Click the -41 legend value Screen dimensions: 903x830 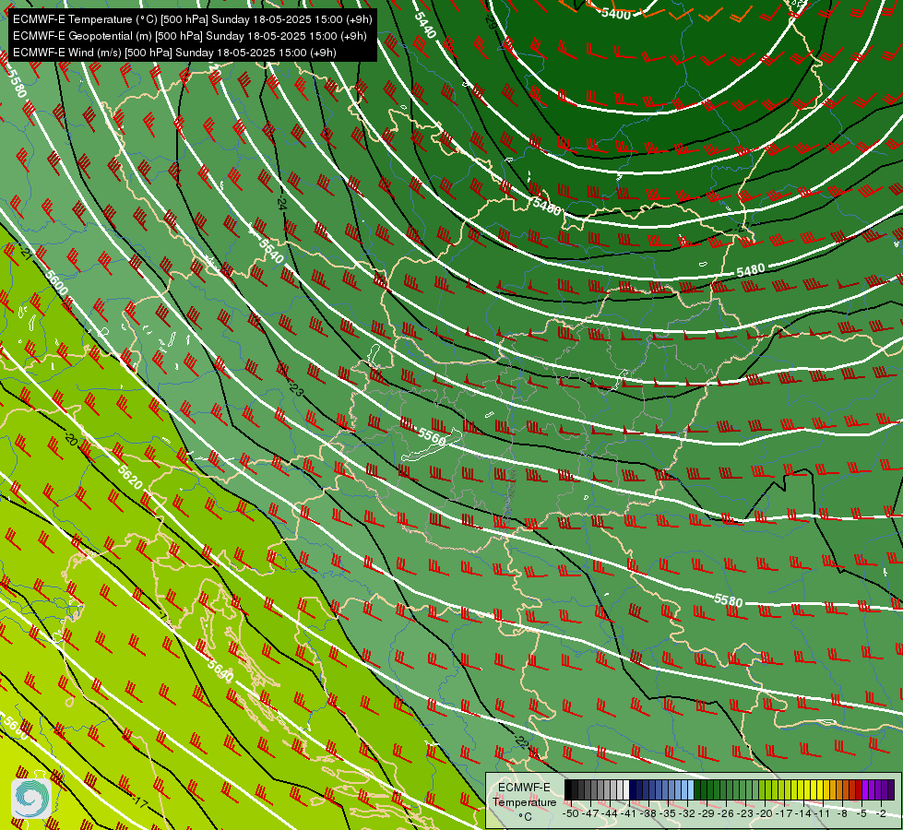click(630, 813)
